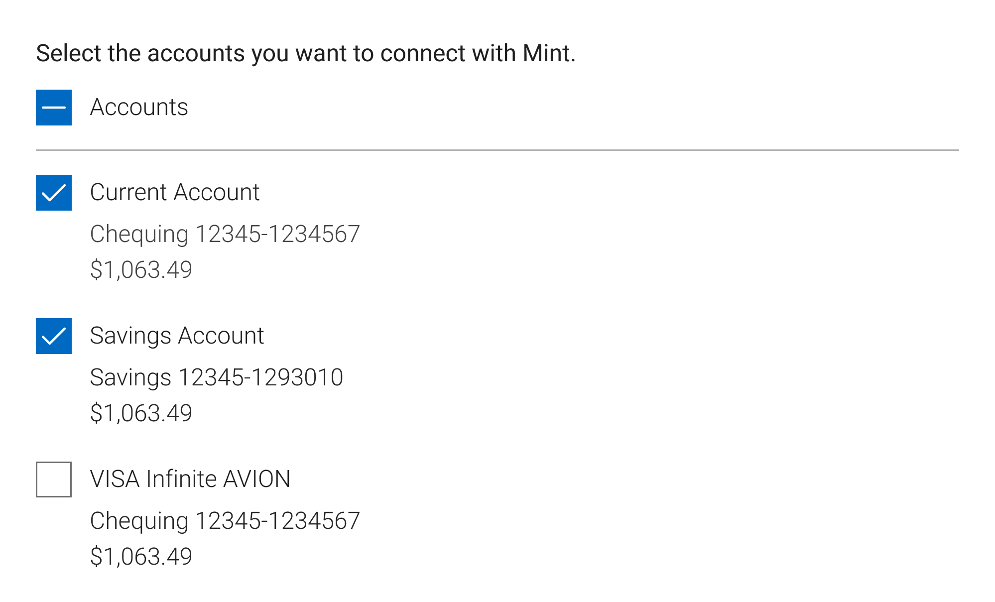Click the VISA Infinite AVION label
The height and width of the screenshot is (602, 995).
(x=190, y=480)
